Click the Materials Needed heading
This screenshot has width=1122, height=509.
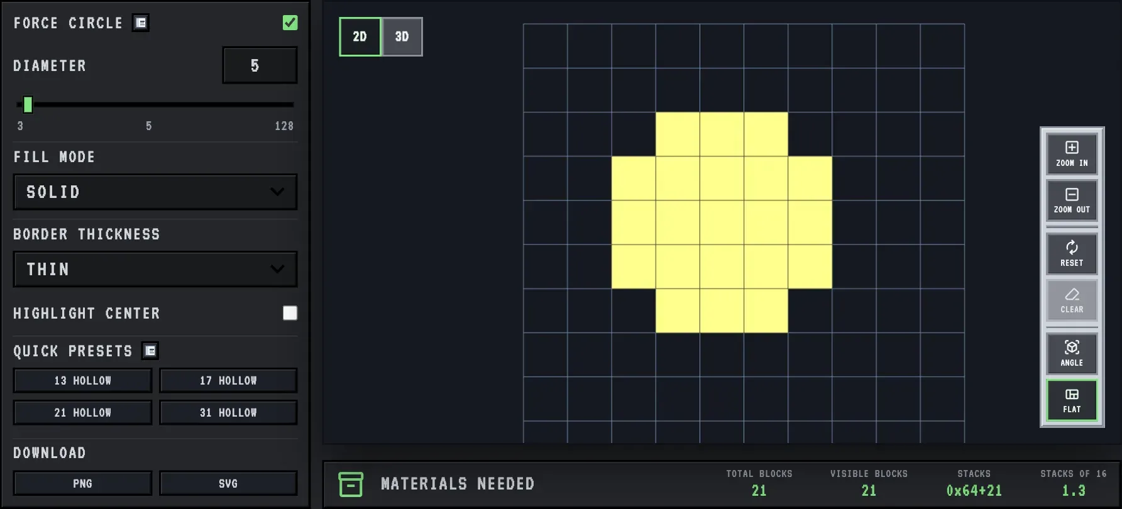tap(458, 484)
